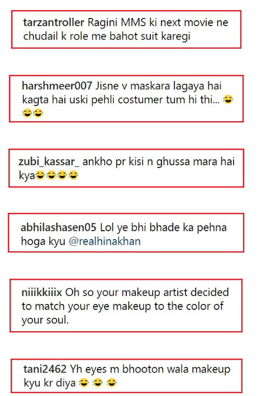
Task: Click laughing emoji after 'tum hi thi...'
Action: (x=228, y=99)
